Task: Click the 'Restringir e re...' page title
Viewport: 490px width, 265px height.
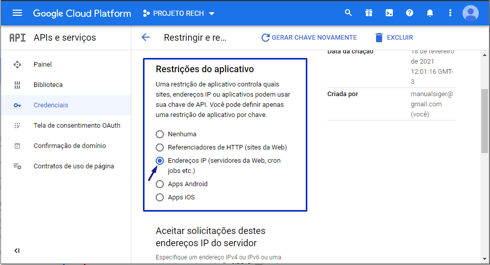Action: (x=195, y=38)
